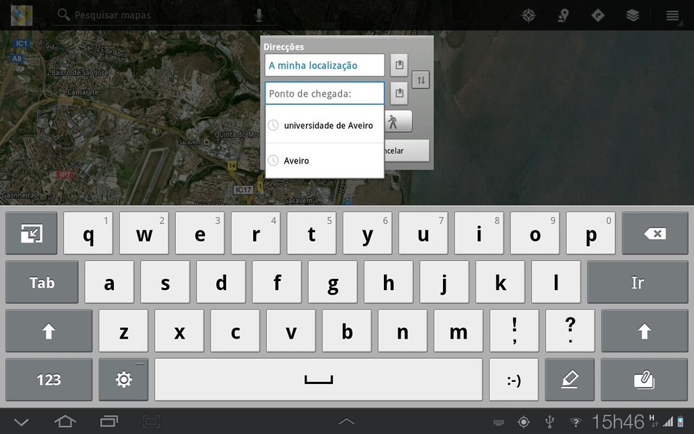This screenshot has width=694, height=434.
Task: Expand the bottom bar up chevron
Action: 346,421
